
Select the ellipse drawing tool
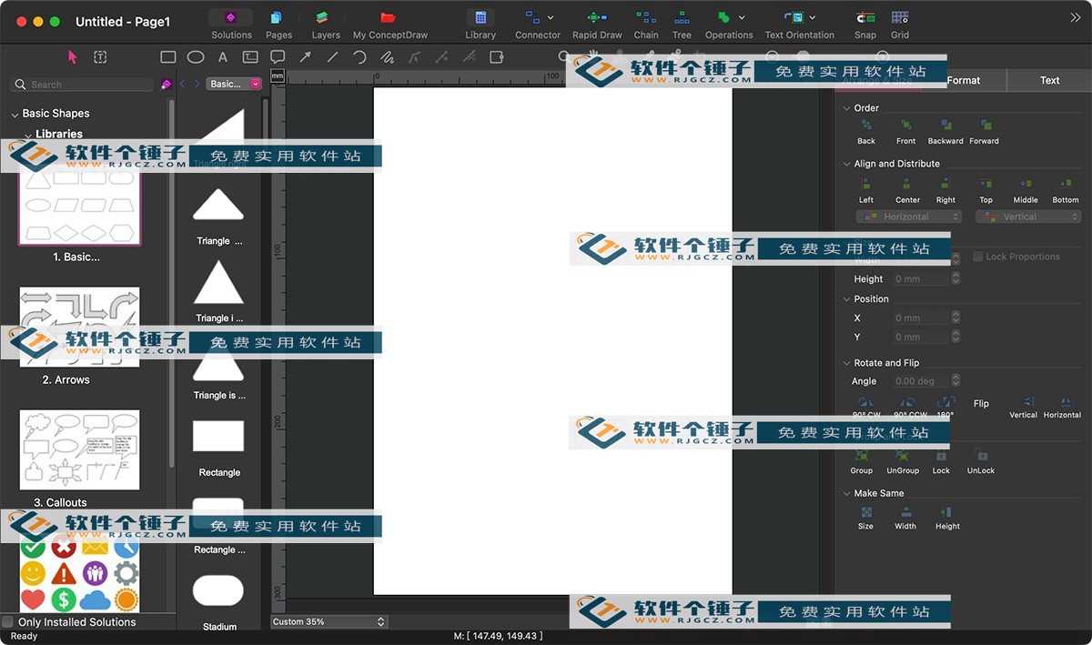[196, 57]
